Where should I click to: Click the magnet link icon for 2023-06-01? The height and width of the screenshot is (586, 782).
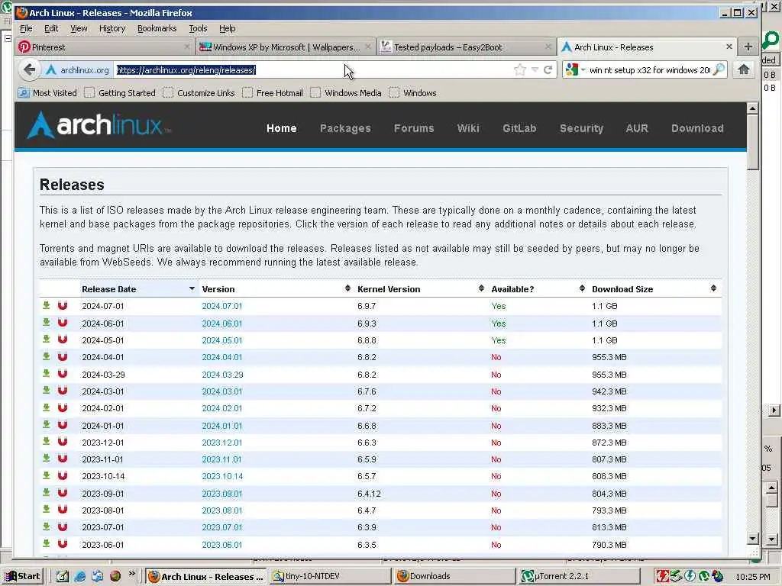(x=63, y=543)
